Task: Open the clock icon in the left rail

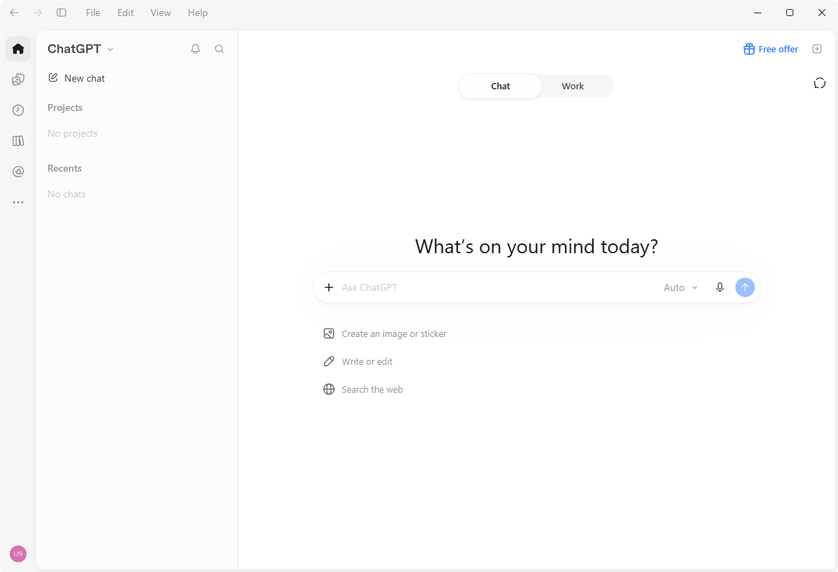Action: point(18,110)
